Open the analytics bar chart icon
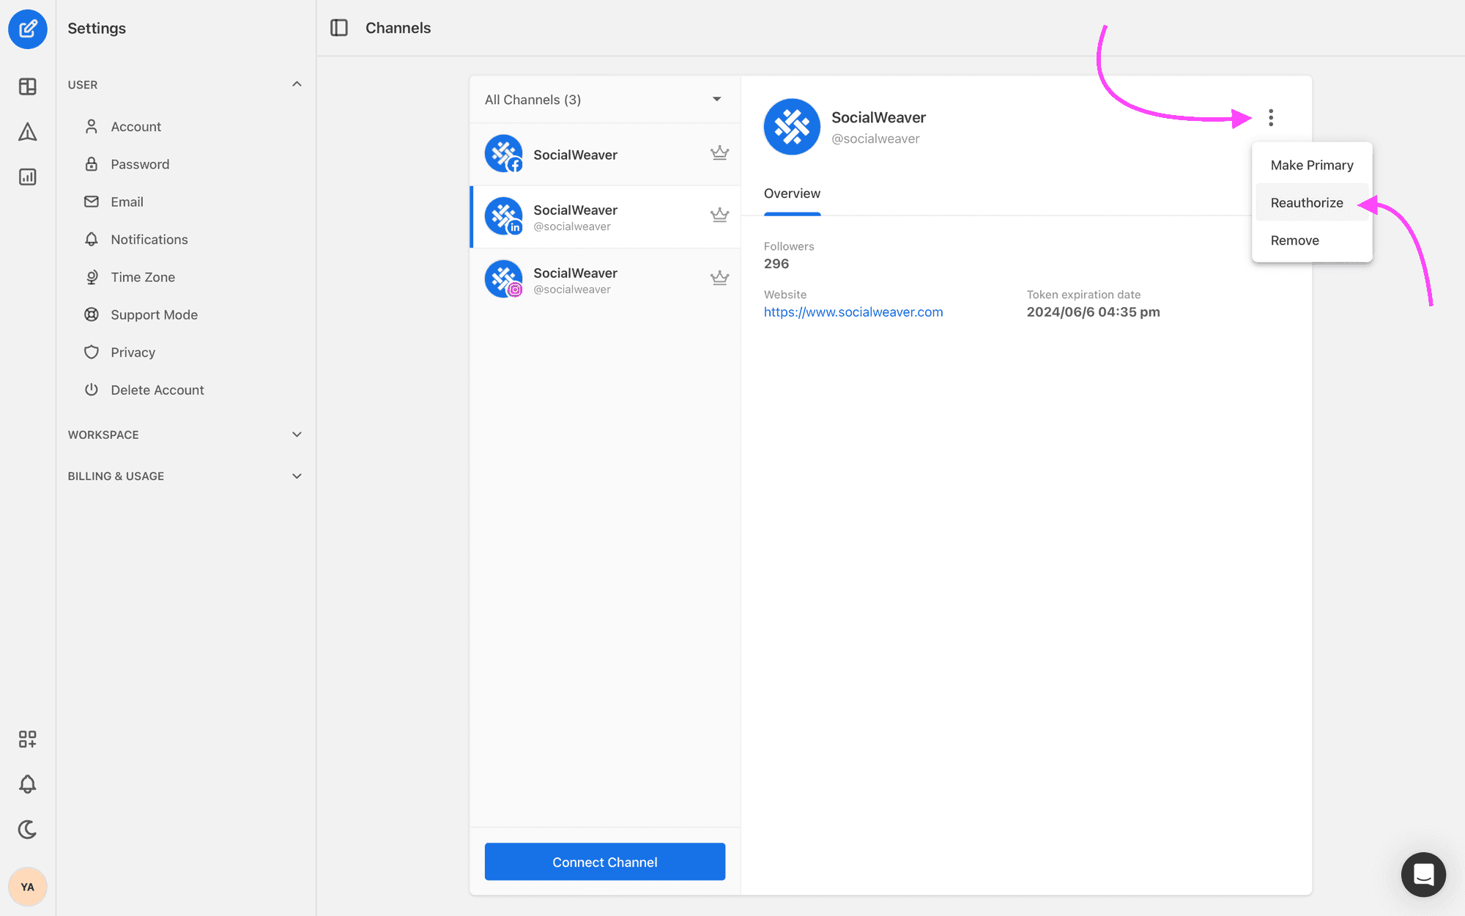1465x916 pixels. click(x=28, y=177)
